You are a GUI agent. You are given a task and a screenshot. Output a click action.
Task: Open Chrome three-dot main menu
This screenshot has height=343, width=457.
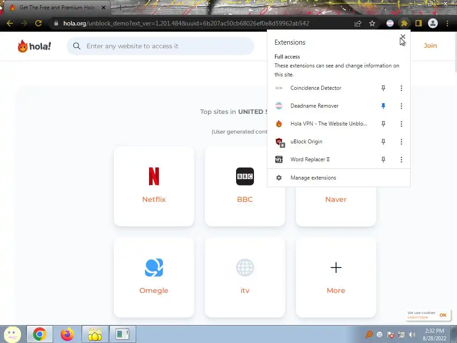447,23
